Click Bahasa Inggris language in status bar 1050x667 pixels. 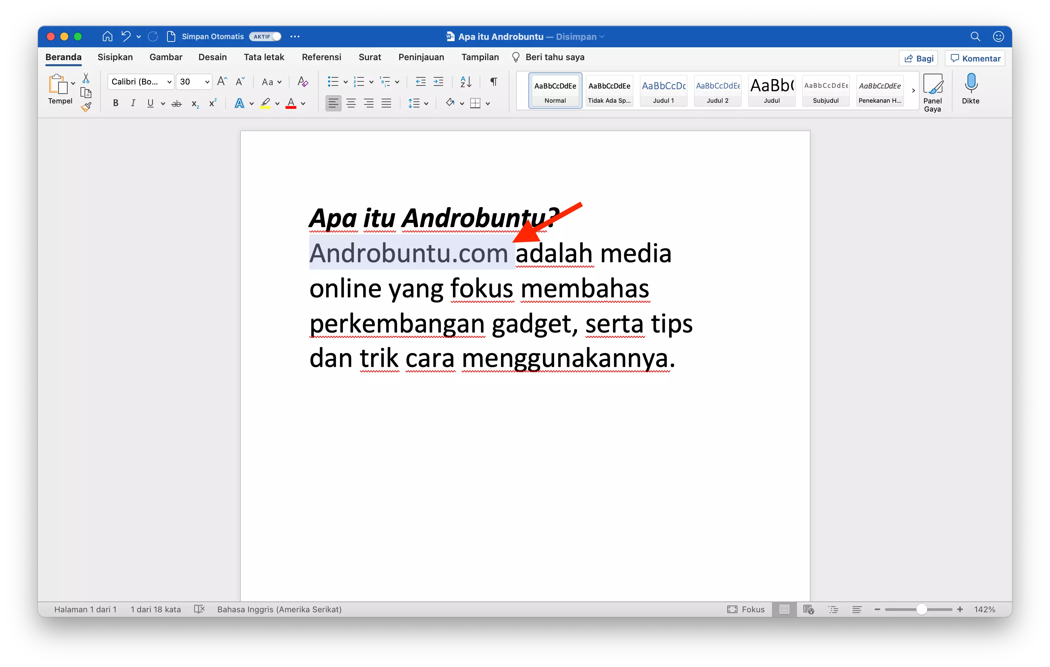point(279,610)
